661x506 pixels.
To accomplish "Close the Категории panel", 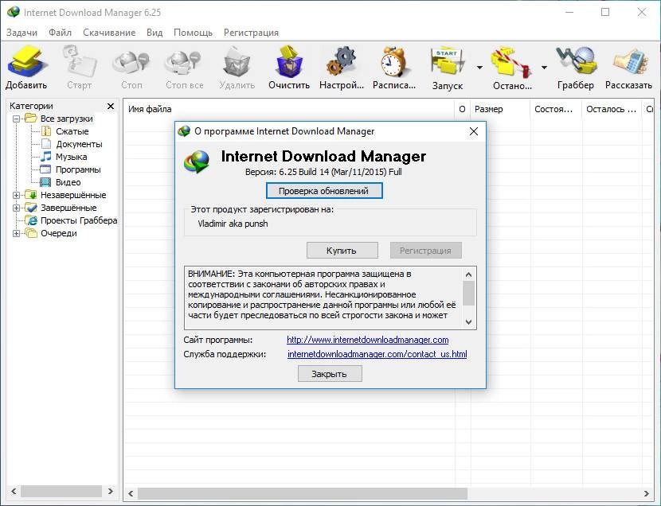I will click(x=111, y=106).
